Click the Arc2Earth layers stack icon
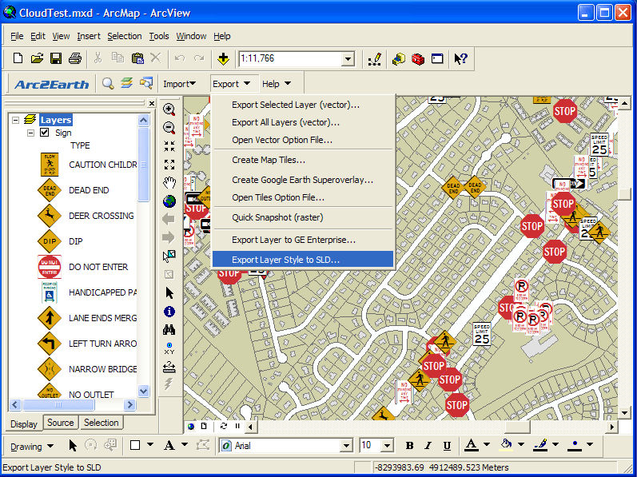This screenshot has width=637, height=477. click(127, 84)
